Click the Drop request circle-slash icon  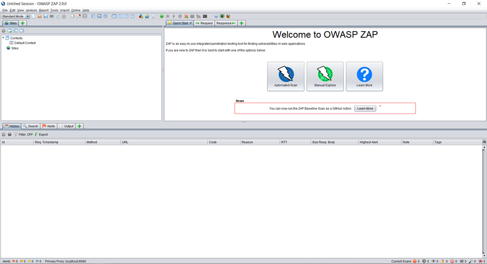tap(180, 16)
